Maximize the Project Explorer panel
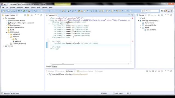 click(41, 15)
